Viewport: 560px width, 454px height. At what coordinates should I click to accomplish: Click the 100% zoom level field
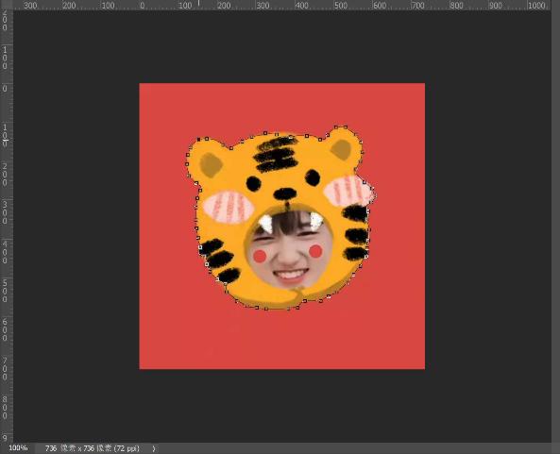coord(18,448)
